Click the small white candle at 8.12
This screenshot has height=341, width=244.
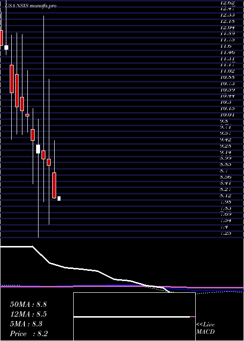pos(59,199)
